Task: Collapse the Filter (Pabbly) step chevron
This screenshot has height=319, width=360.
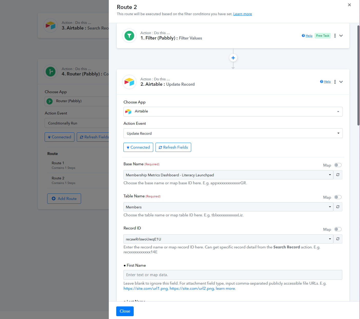Action: (x=341, y=36)
